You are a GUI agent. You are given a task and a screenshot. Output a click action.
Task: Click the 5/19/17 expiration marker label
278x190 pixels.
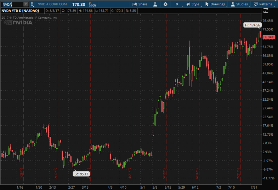[164, 173]
